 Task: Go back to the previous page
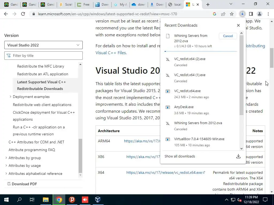click(x=6, y=14)
